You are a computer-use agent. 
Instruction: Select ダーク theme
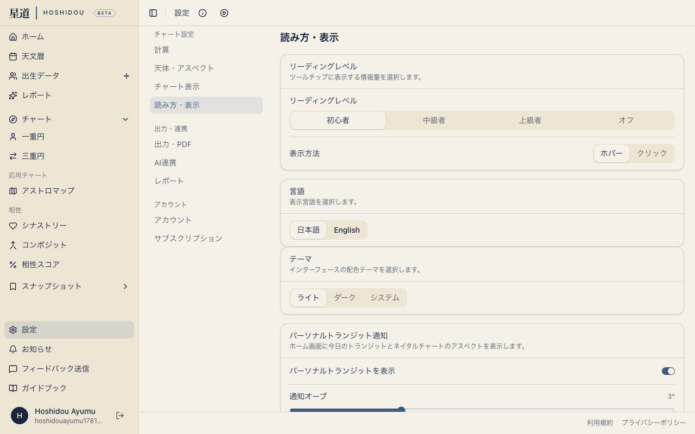pos(345,298)
